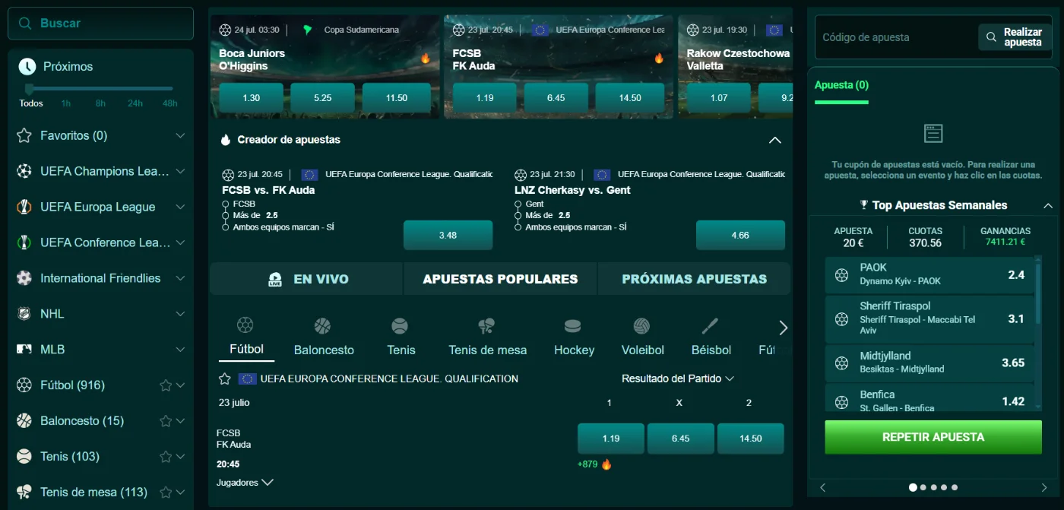Bet on FCSB vs FK Auda combo 3.48
Screen dimensions: 1064x510
pos(448,236)
